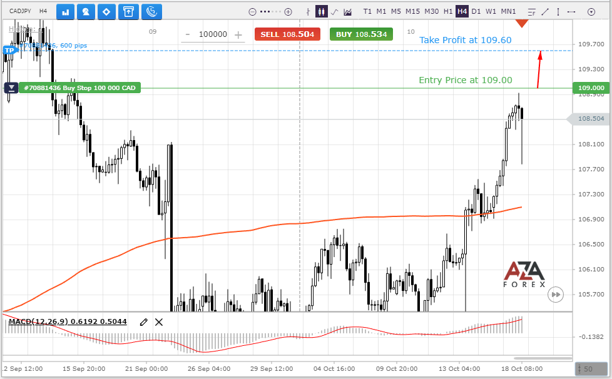Open the circled down-arrow dropdown menu

(591, 12)
